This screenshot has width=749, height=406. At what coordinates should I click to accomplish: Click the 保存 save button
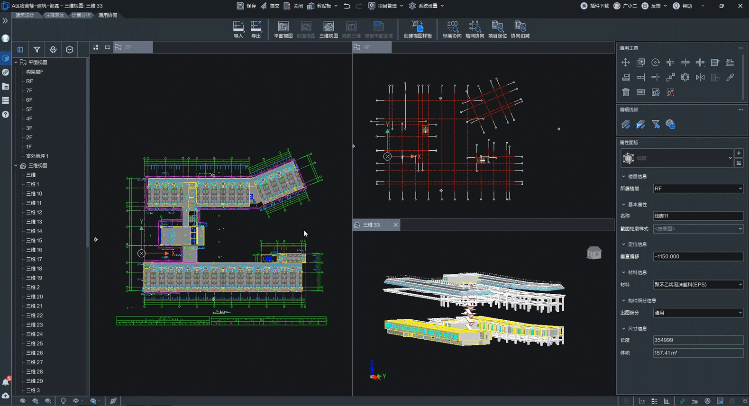pos(247,6)
